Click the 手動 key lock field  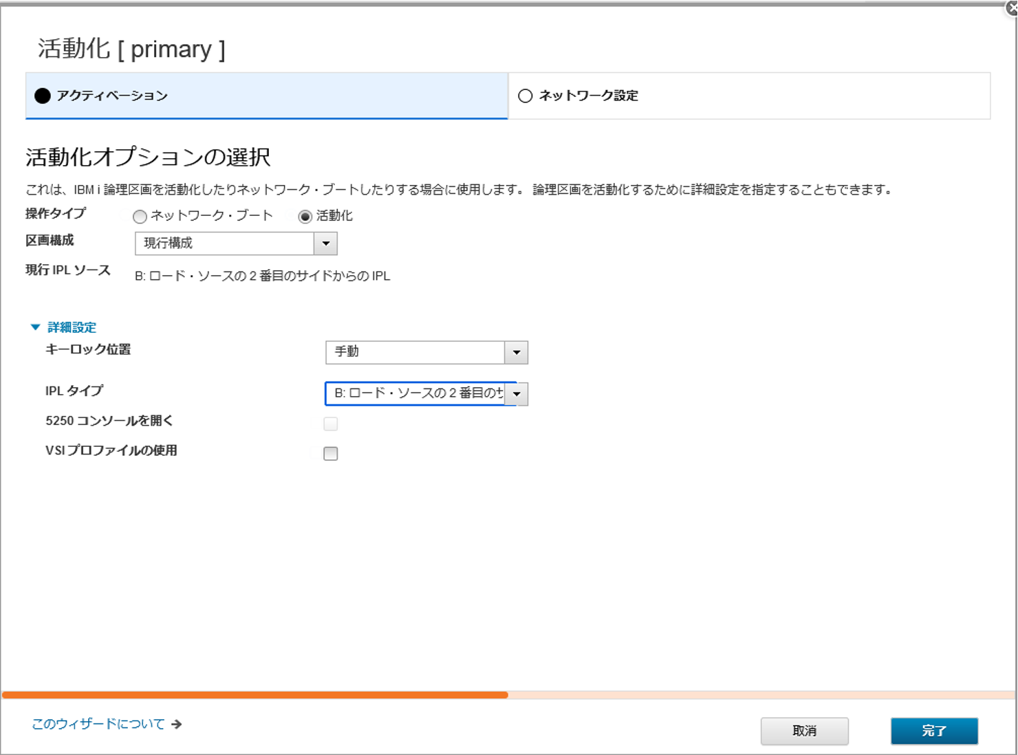pos(415,352)
